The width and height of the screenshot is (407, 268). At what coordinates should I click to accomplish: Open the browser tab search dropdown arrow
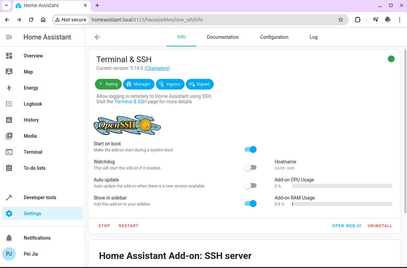coord(6,5)
